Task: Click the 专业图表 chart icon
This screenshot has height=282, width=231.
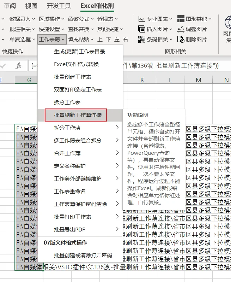Action: (x=142, y=19)
